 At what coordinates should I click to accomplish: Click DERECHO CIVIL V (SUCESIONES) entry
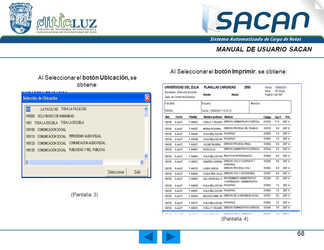(x=239, y=173)
